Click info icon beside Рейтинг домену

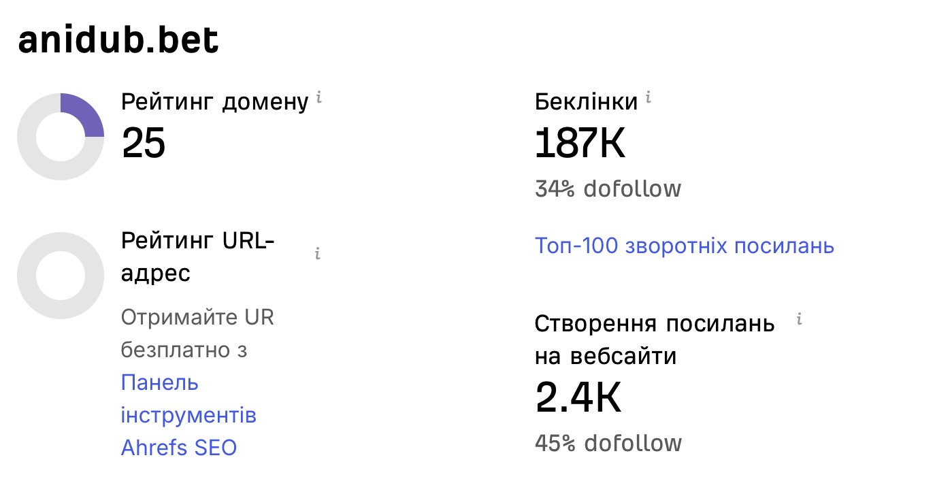click(x=318, y=98)
